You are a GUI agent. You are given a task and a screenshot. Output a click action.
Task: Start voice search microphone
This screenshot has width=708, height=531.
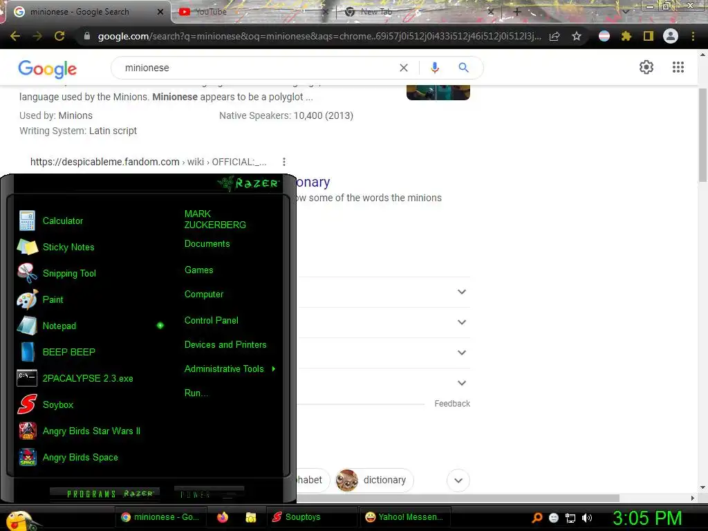tap(435, 68)
